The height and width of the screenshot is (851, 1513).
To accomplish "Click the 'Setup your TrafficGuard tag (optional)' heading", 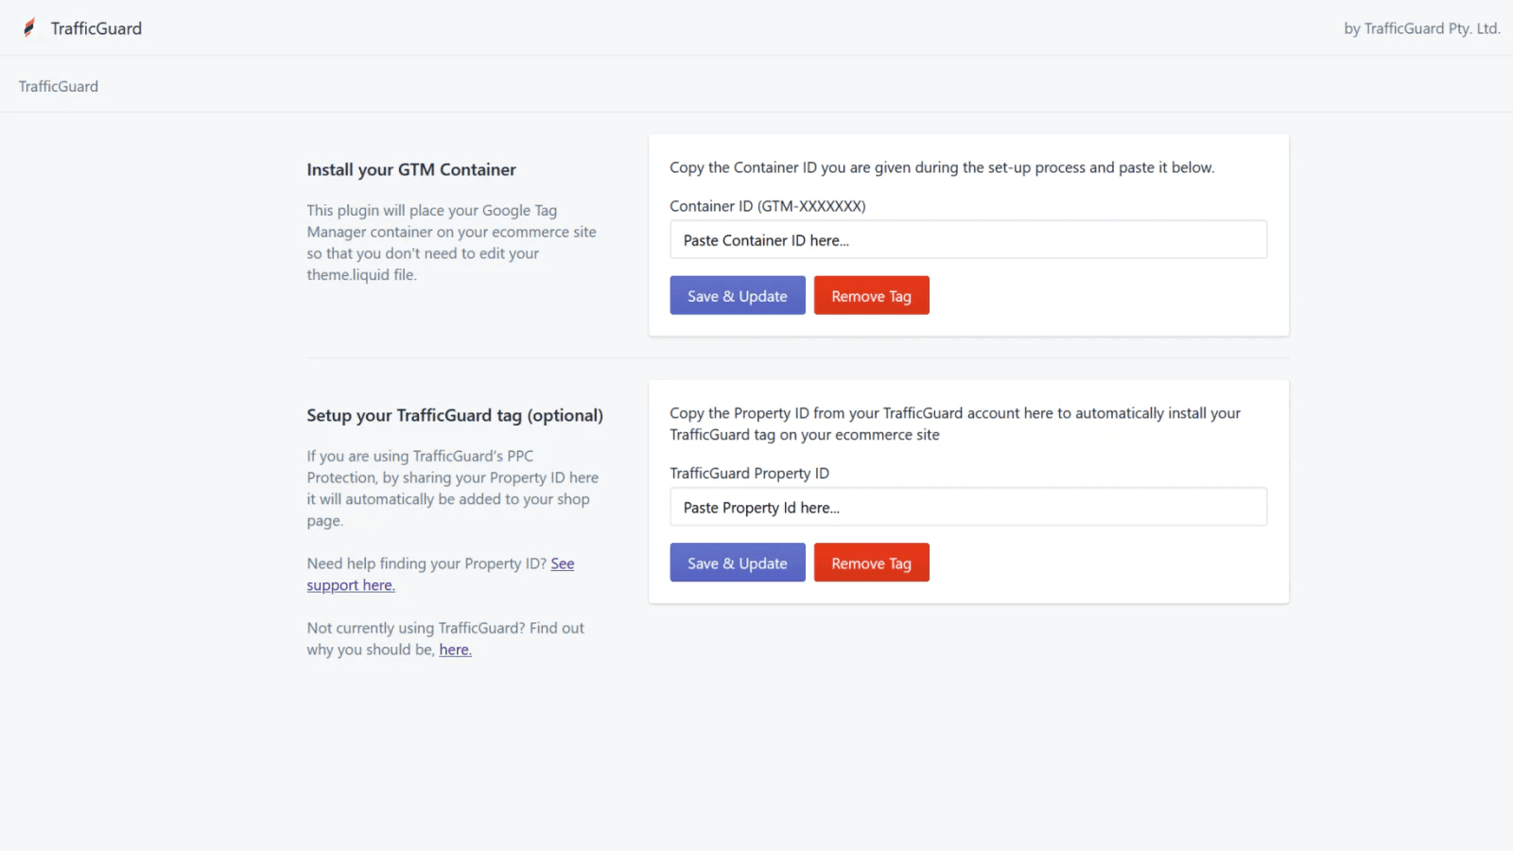I will tap(455, 415).
